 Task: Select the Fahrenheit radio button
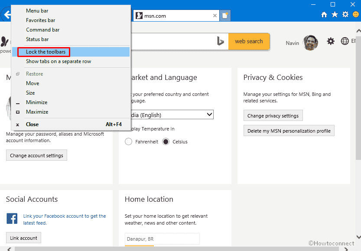point(128,142)
